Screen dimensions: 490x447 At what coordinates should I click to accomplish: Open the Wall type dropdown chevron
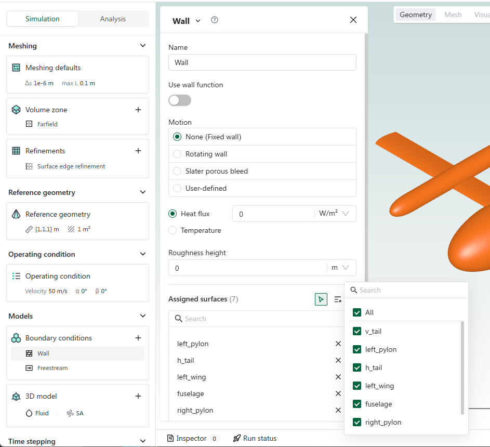[198, 21]
